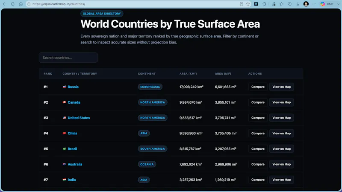Go back with the browser back arrow

[x=4, y=4]
